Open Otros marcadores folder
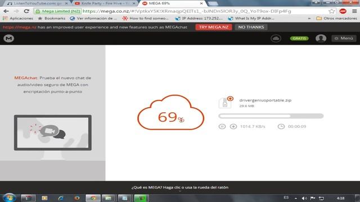Screen dimensions: 360x202 coord(336,19)
